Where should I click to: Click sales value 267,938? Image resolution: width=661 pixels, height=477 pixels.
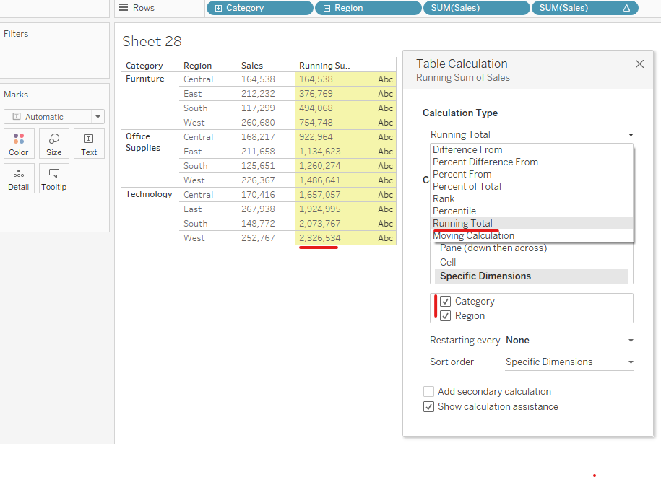[258, 209]
